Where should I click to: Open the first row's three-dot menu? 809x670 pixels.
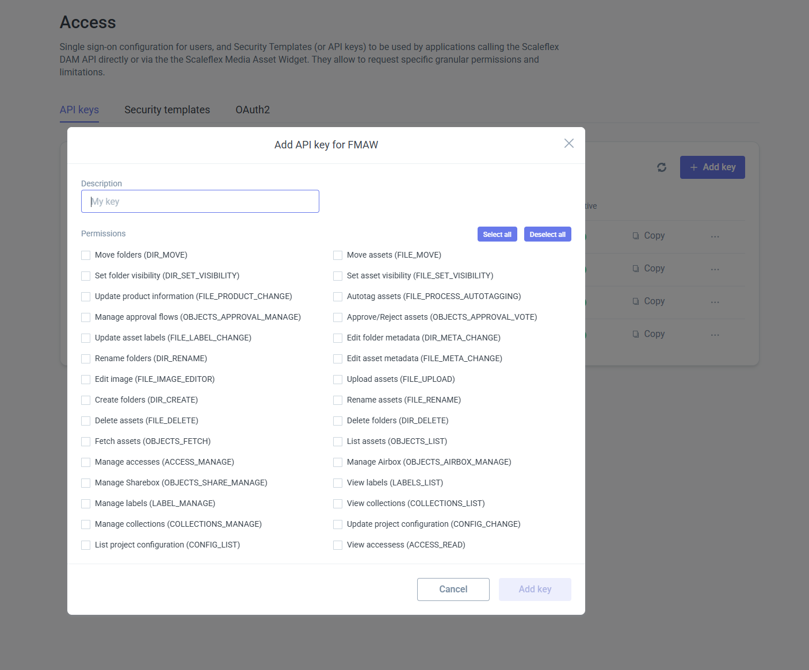(x=715, y=236)
